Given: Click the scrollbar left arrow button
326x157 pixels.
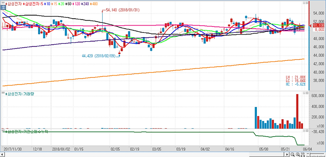Looking at the screenshot, I should pyautogui.click(x=2, y=154).
